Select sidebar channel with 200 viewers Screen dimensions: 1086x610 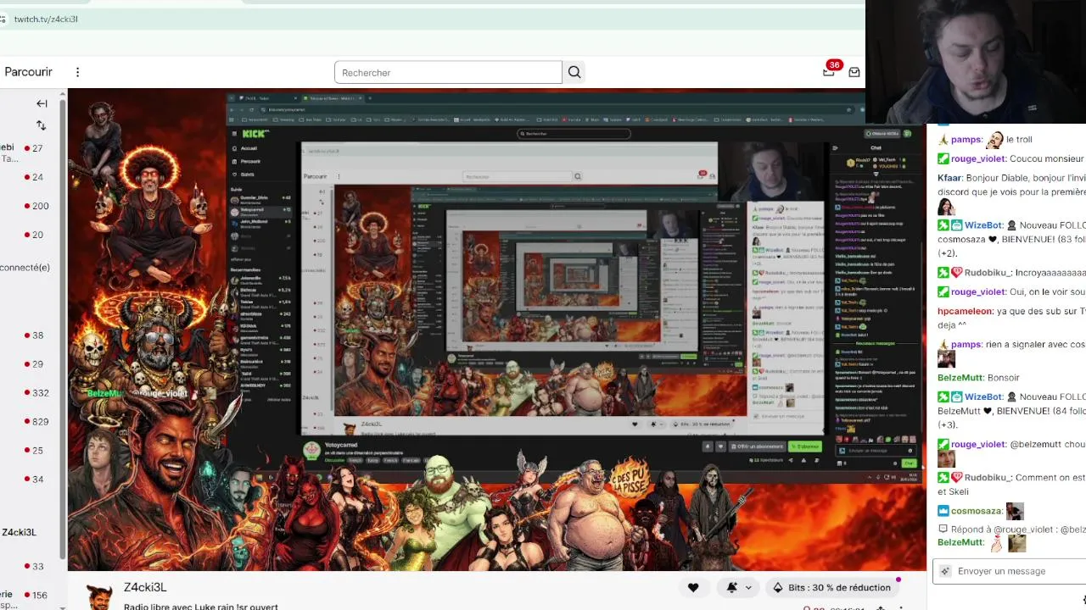click(x=36, y=206)
